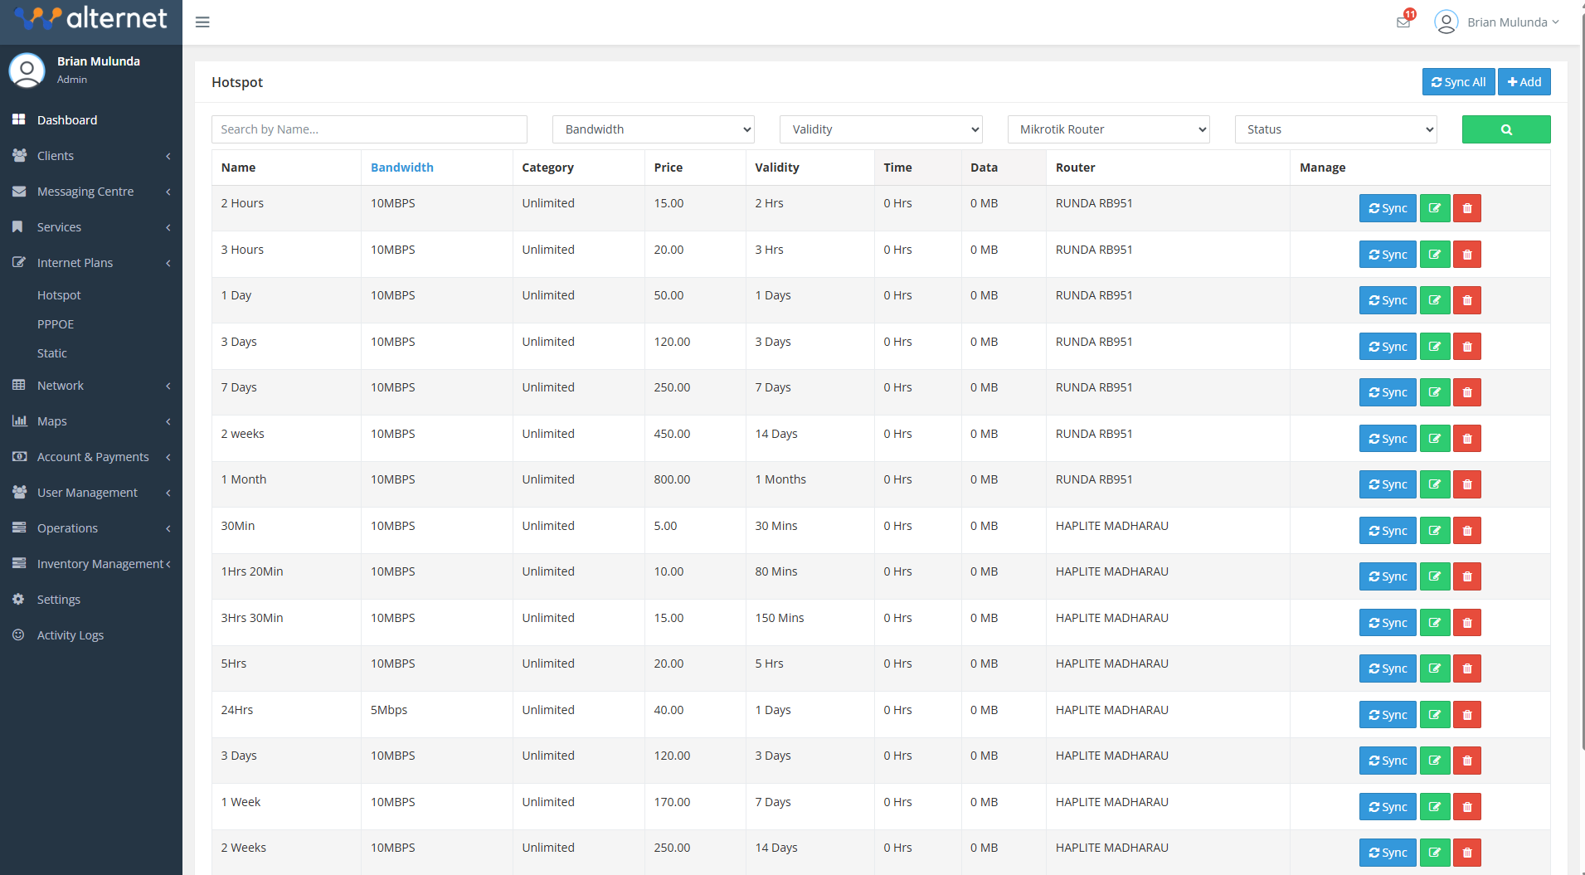The width and height of the screenshot is (1585, 875).
Task: Delete the 3 Hours plan via trash icon
Action: click(x=1466, y=255)
